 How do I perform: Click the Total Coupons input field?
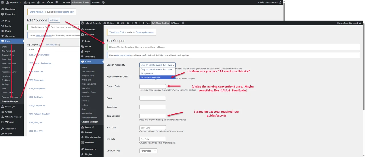point(153,116)
